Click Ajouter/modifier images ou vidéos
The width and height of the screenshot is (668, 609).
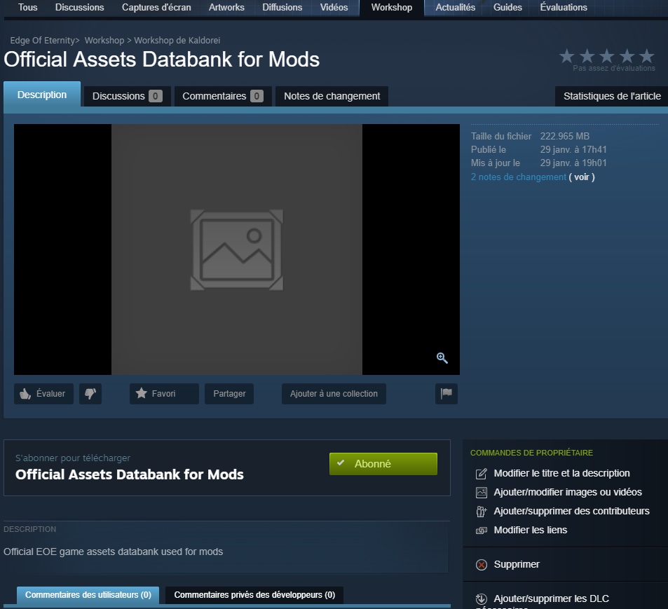(x=568, y=492)
